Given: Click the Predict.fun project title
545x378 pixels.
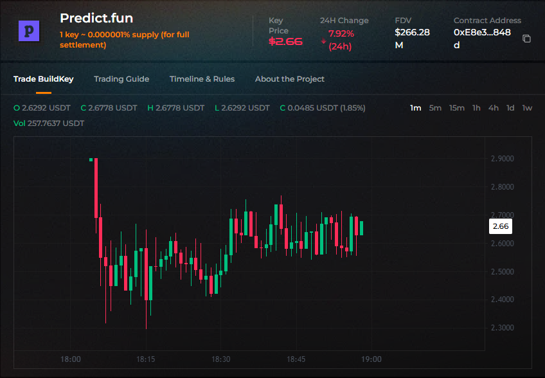Looking at the screenshot, I should (96, 18).
